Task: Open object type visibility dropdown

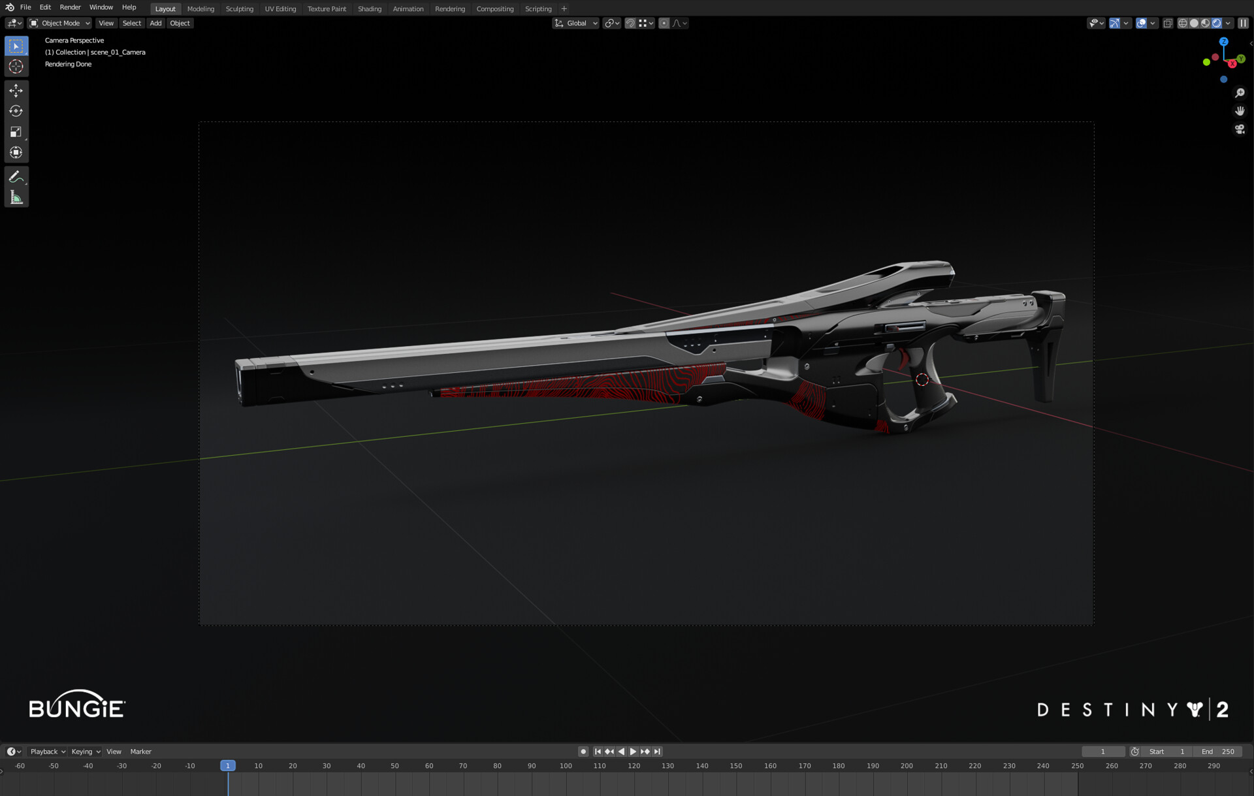Action: [x=1096, y=24]
